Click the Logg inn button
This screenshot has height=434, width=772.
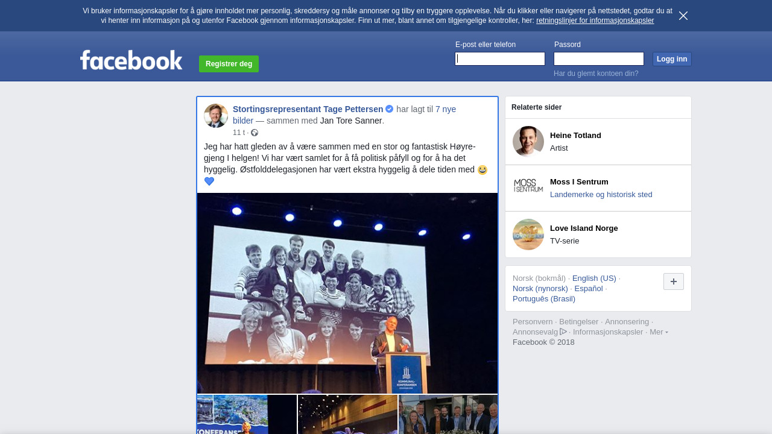coord(672,59)
